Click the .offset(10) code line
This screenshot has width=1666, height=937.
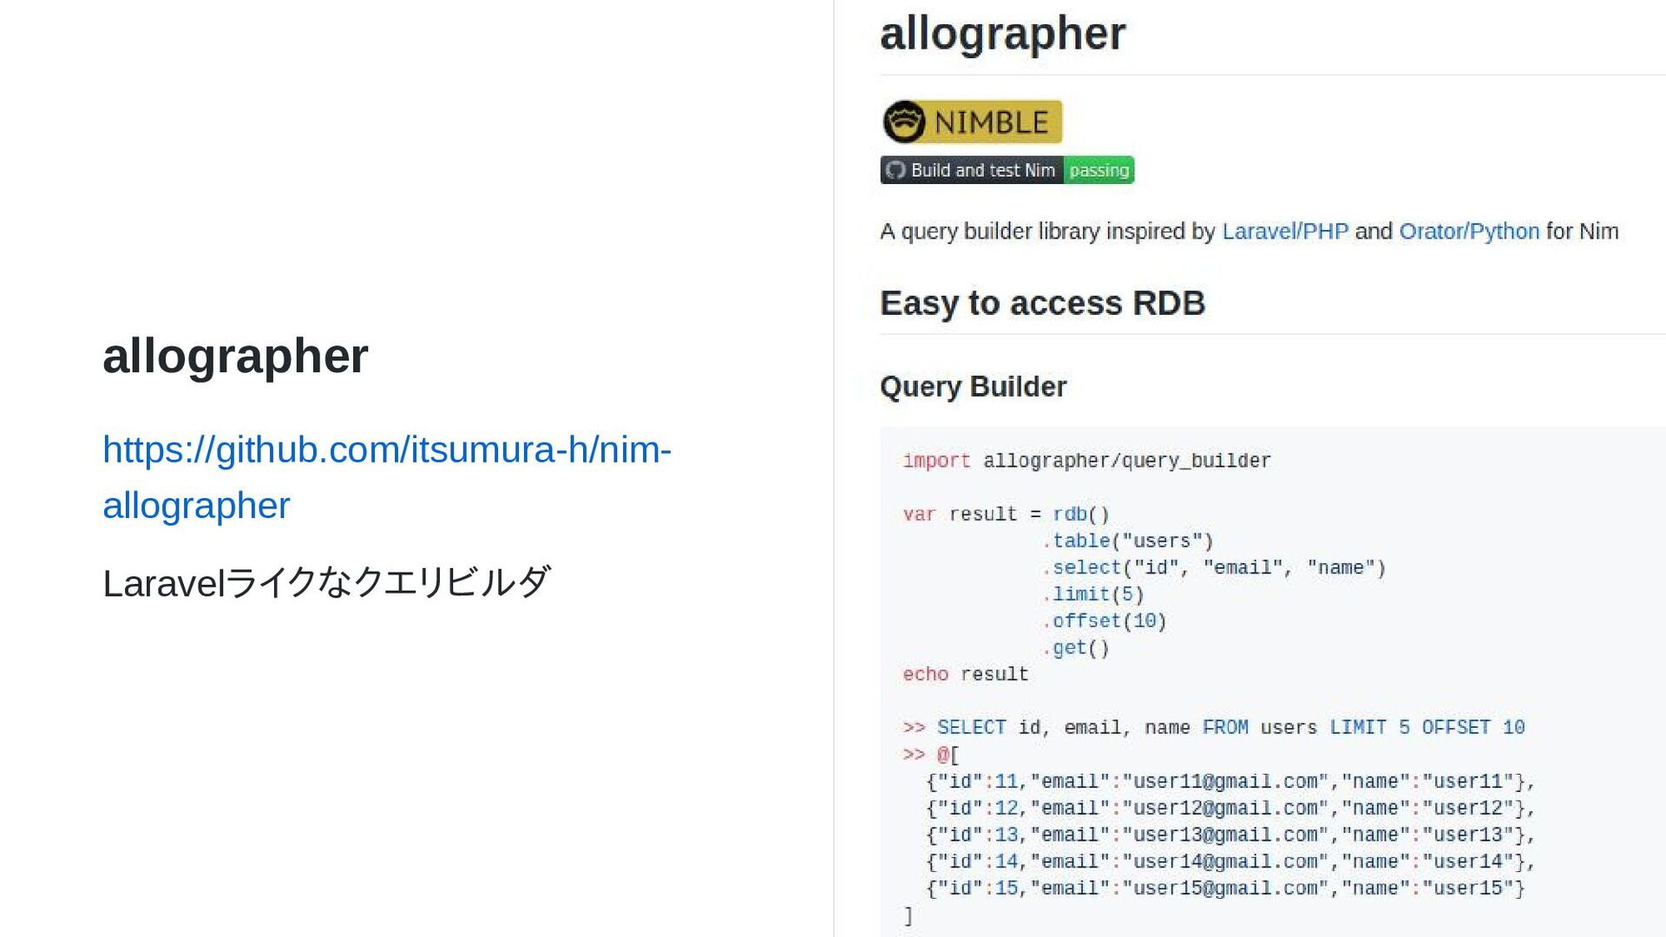point(1105,621)
